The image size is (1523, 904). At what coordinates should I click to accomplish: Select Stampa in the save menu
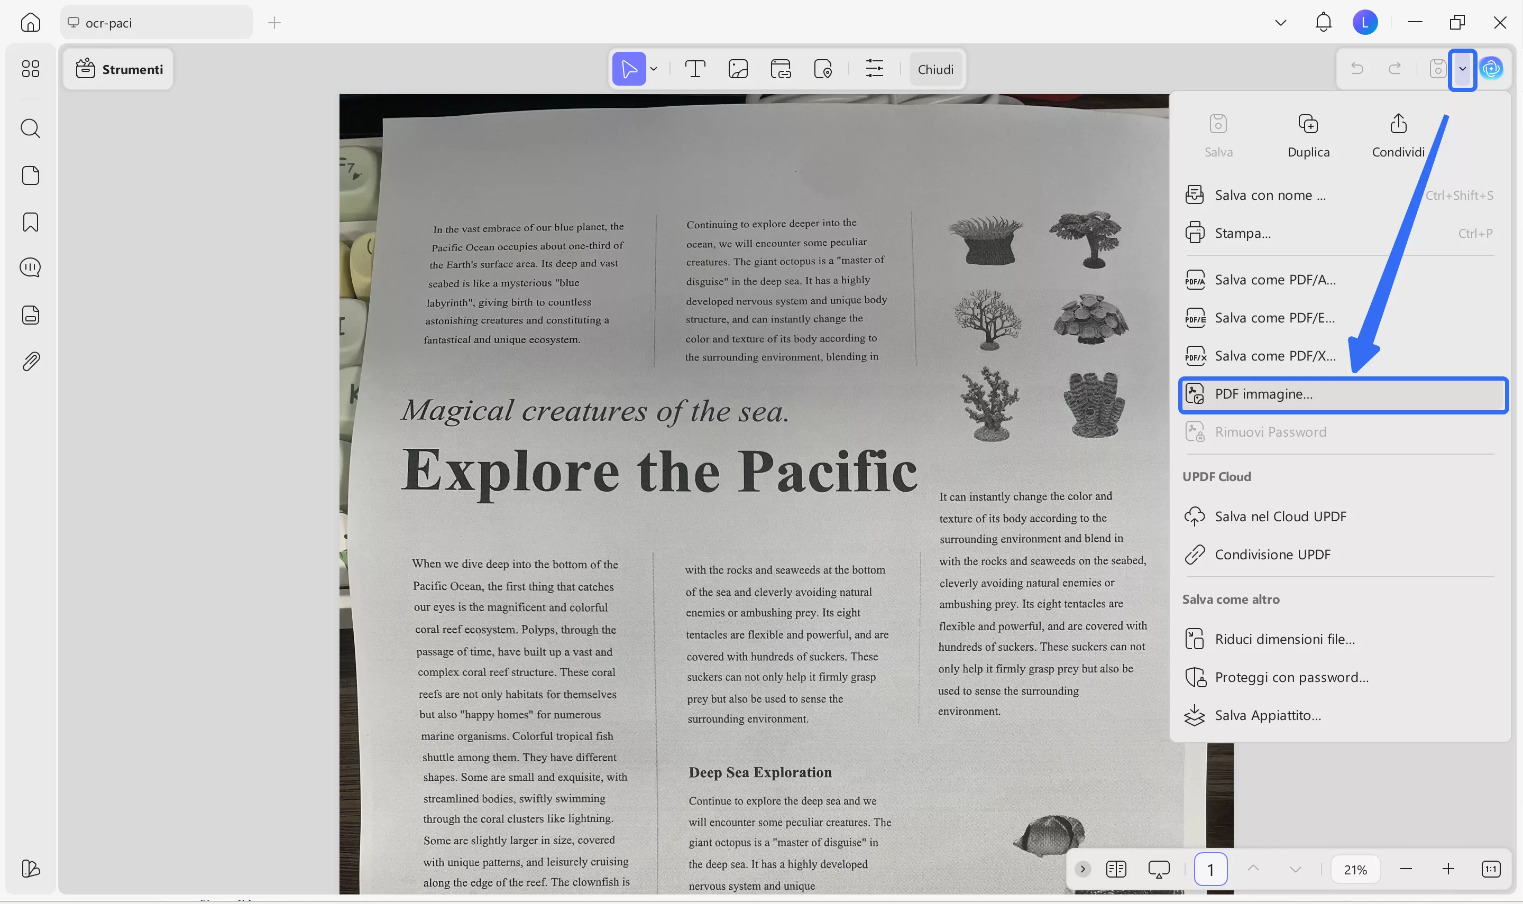pyautogui.click(x=1243, y=233)
